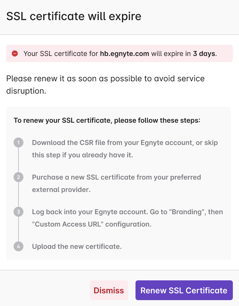
Task: Select the step 3 circle indicator
Action: [x=18, y=212]
